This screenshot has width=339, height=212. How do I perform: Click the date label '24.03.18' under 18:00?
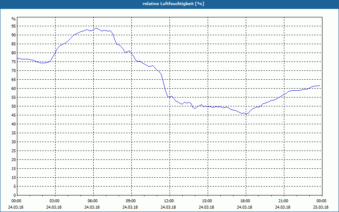click(x=245, y=207)
